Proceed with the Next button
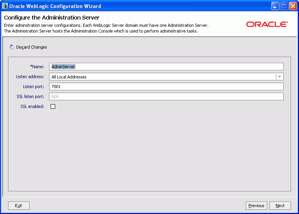The width and height of the screenshot is (299, 214). 280,206
